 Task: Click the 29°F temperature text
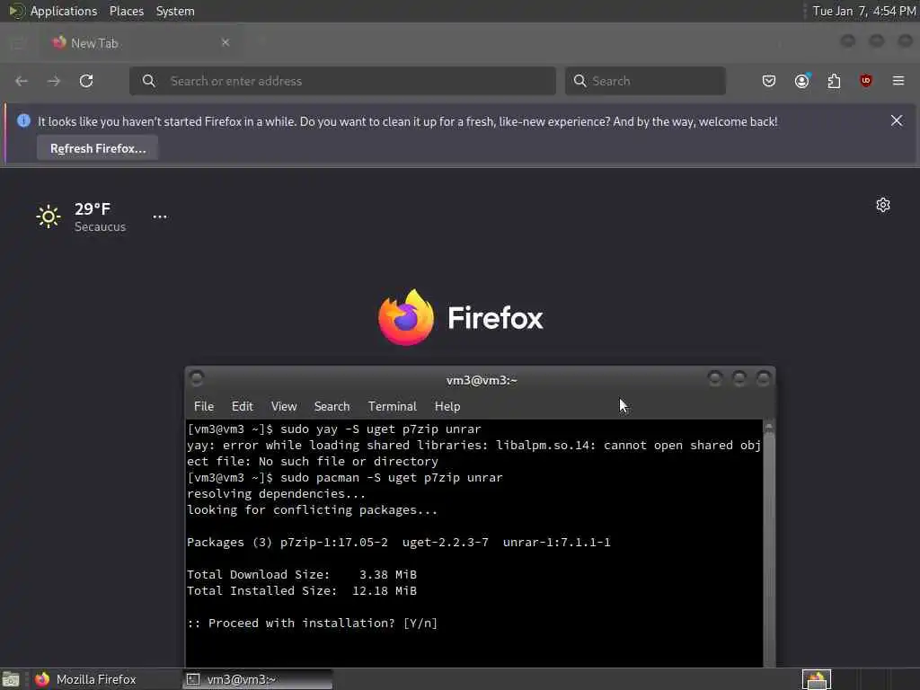[x=93, y=208]
